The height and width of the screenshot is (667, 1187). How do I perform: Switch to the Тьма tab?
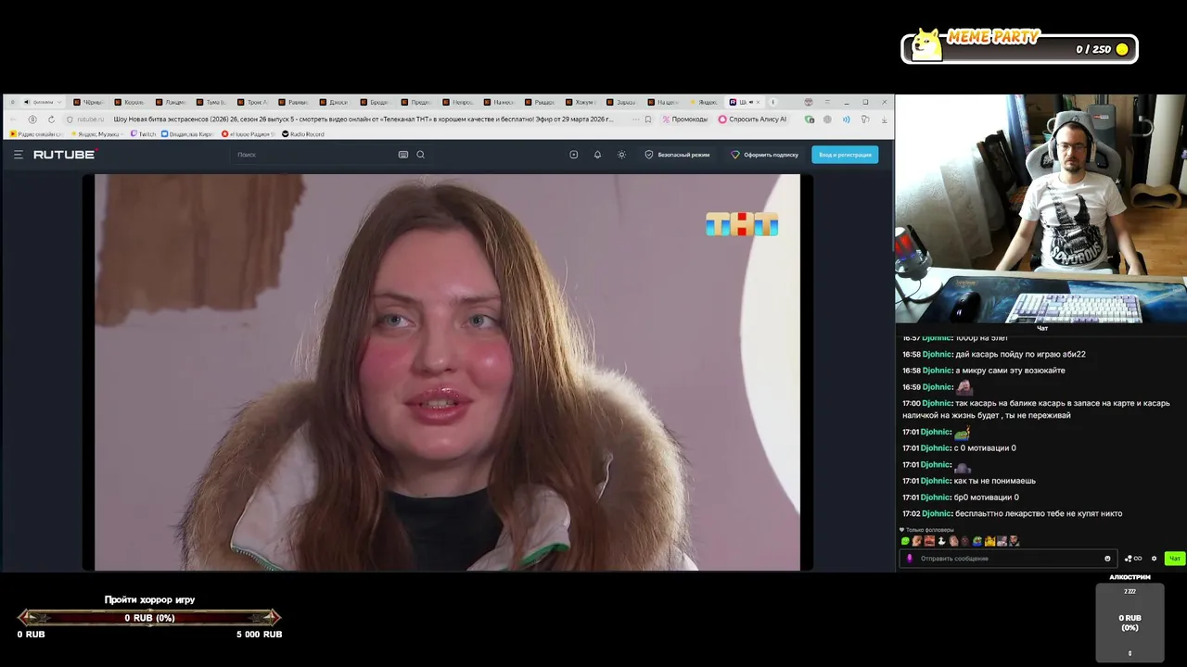coord(211,102)
